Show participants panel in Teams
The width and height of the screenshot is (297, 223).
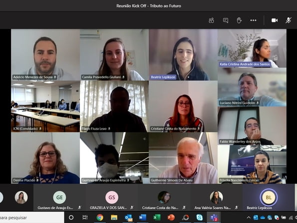(x=211, y=20)
